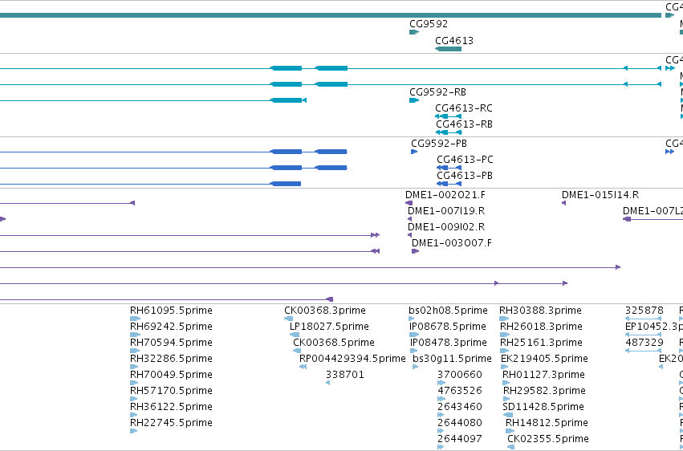Select the bs30g11.5prime EST
The height and width of the screenshot is (451, 683).
[416, 367]
